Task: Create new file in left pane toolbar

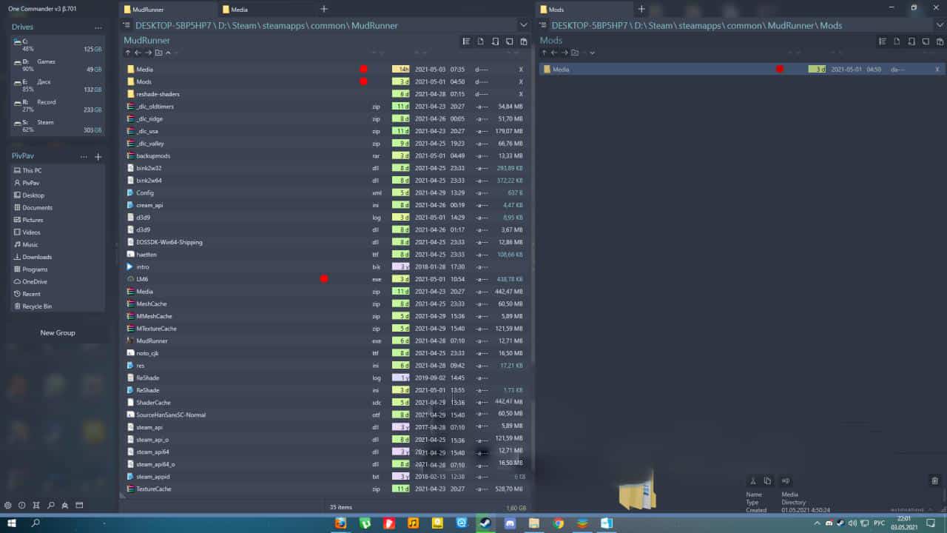Action: 480,41
